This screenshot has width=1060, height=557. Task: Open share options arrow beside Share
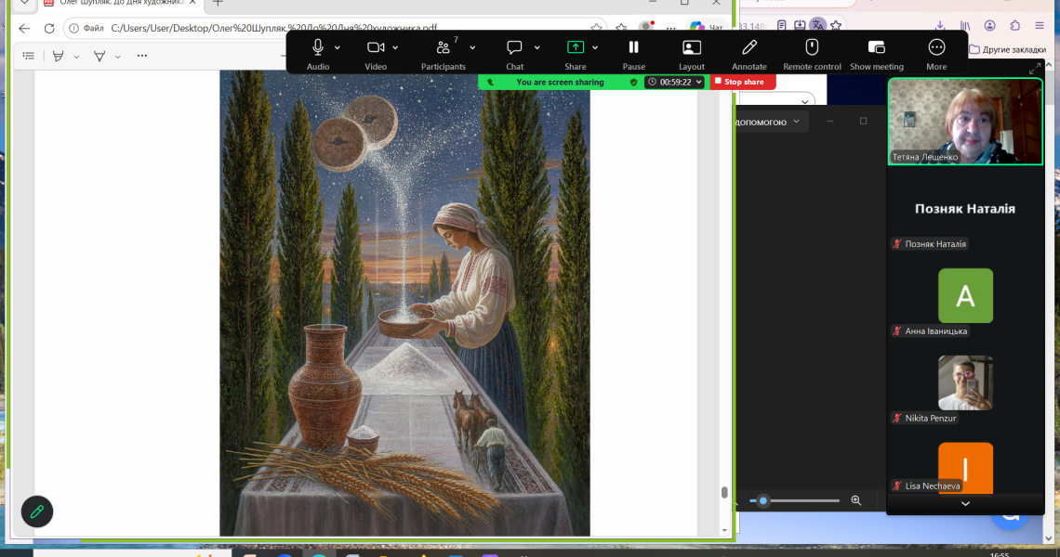(x=595, y=48)
